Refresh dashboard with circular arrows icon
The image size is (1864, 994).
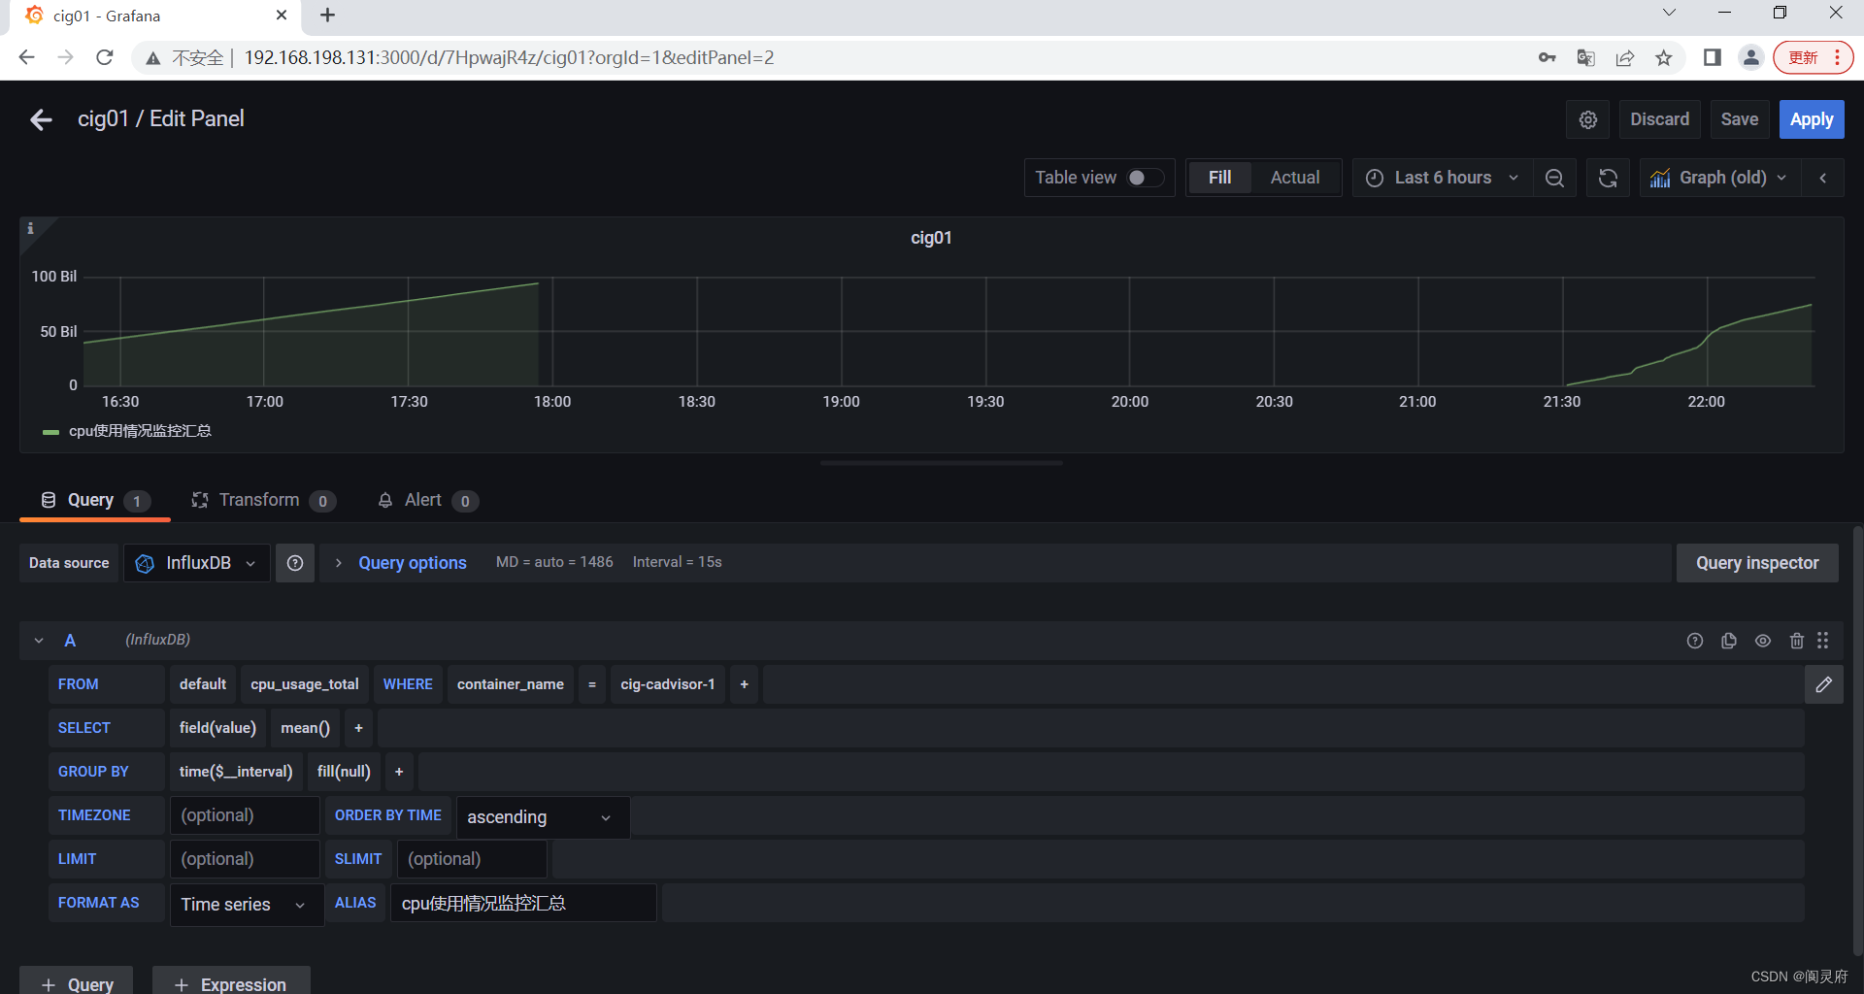[x=1608, y=178]
